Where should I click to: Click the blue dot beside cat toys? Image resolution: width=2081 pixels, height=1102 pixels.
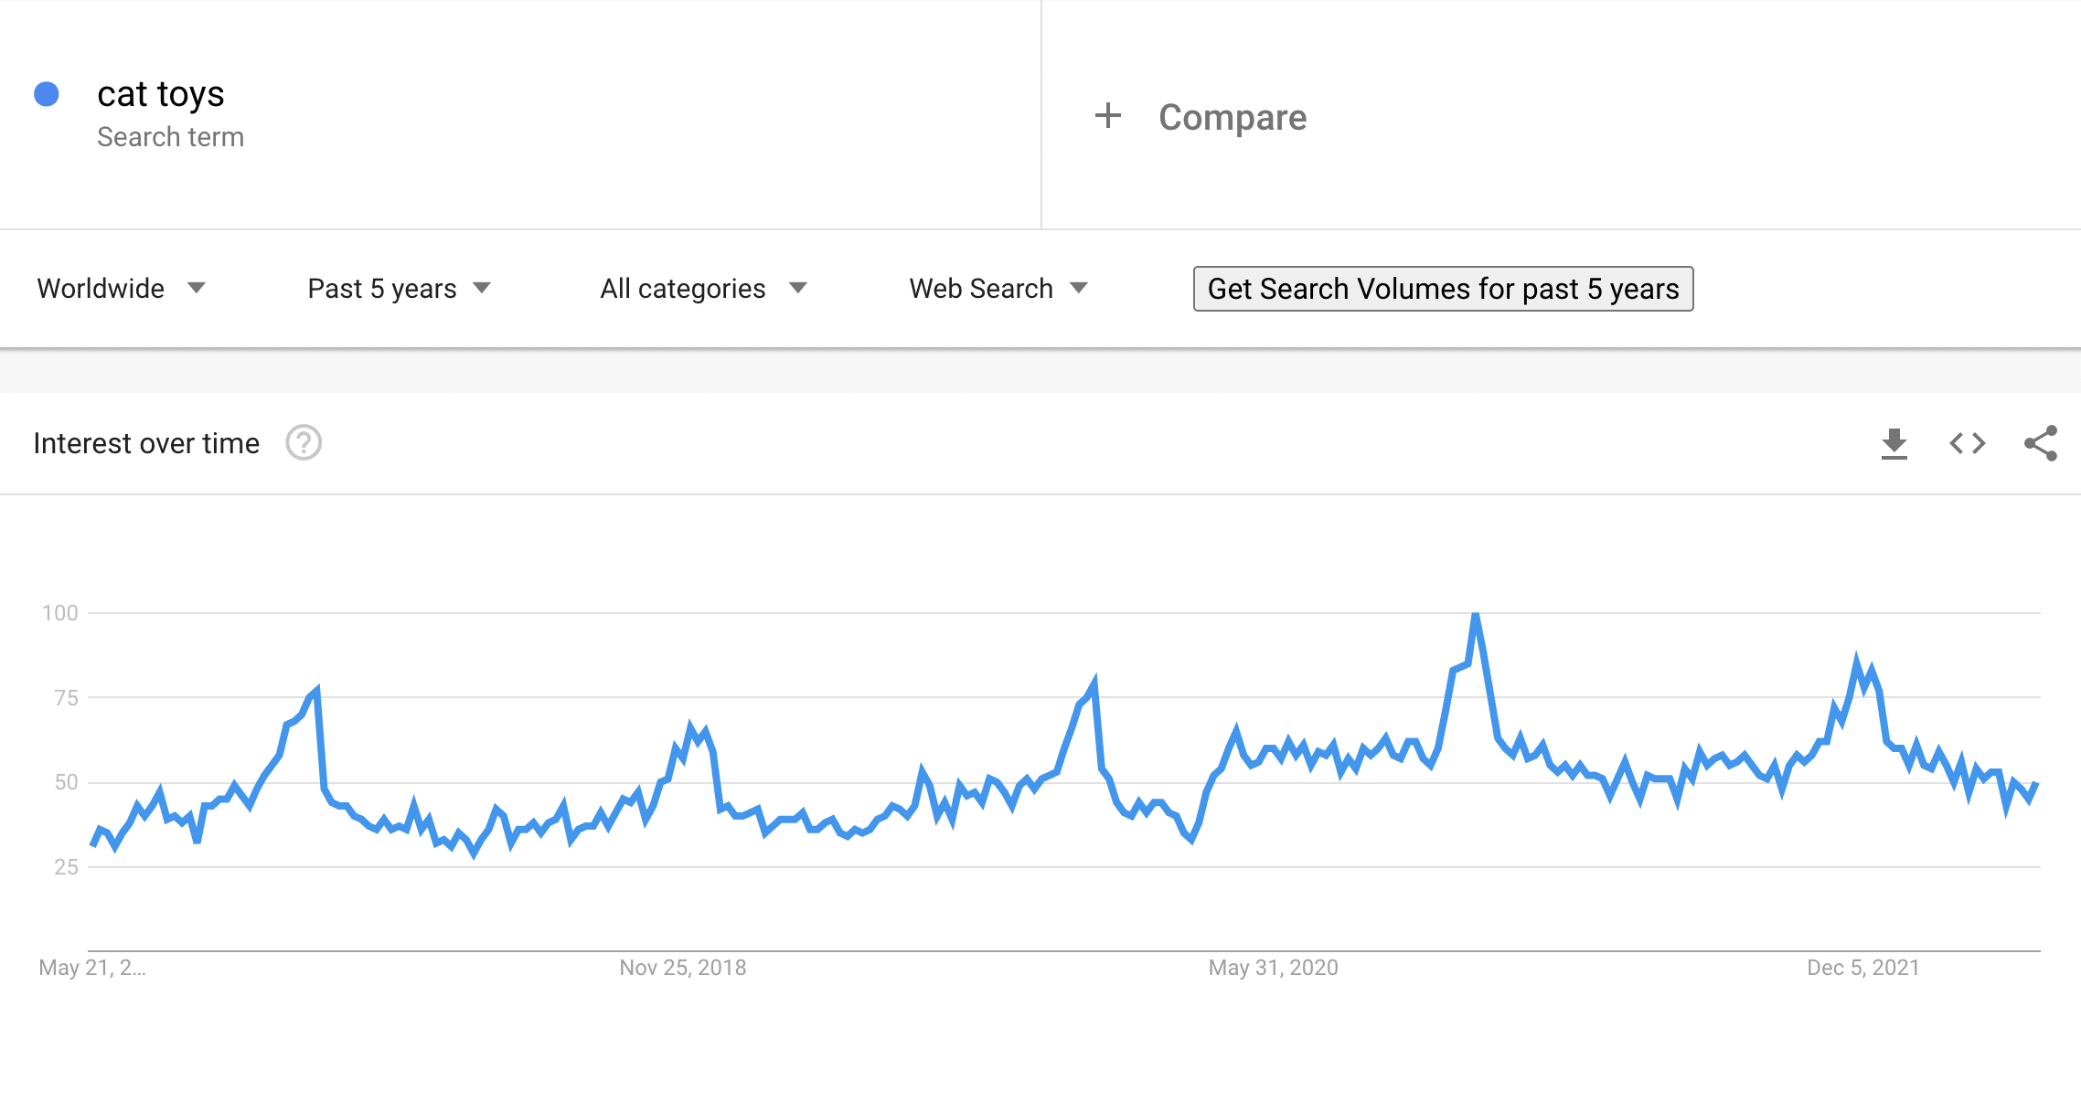47,94
